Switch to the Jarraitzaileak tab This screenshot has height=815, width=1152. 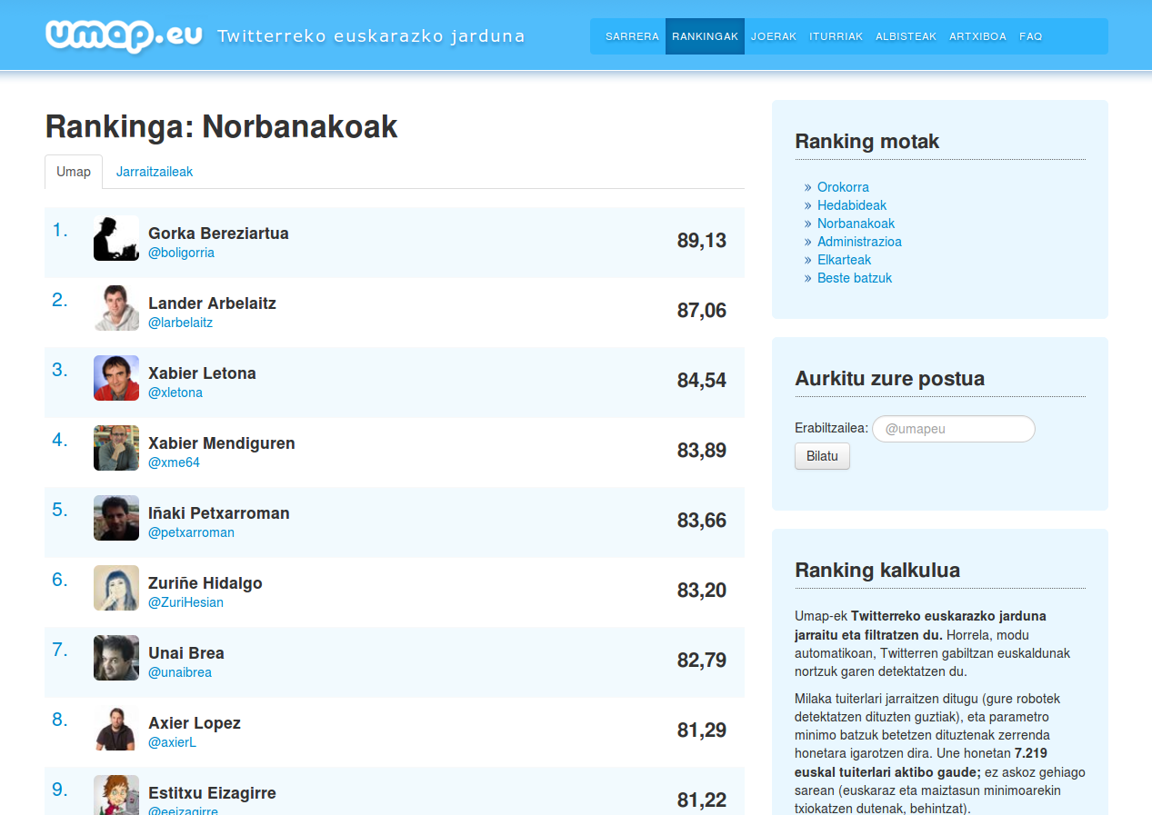point(155,172)
